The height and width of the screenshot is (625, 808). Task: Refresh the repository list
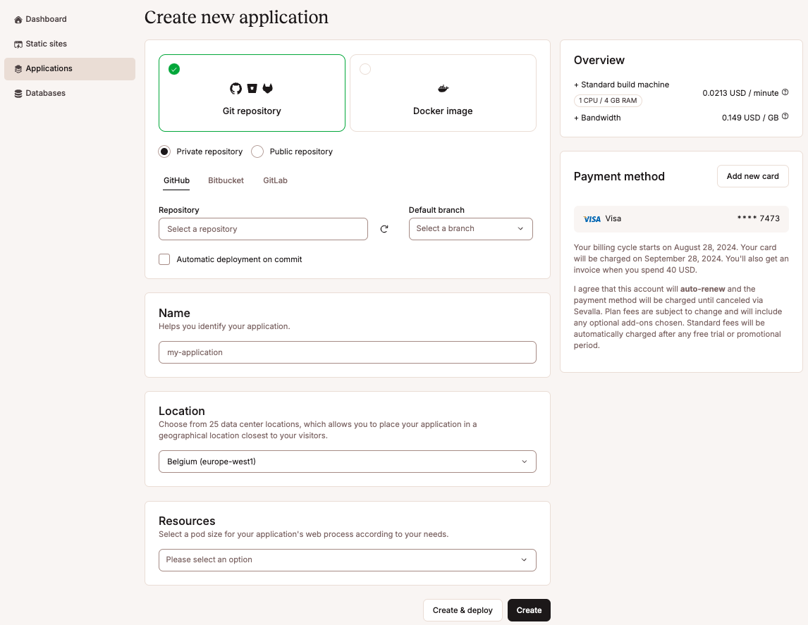click(384, 229)
